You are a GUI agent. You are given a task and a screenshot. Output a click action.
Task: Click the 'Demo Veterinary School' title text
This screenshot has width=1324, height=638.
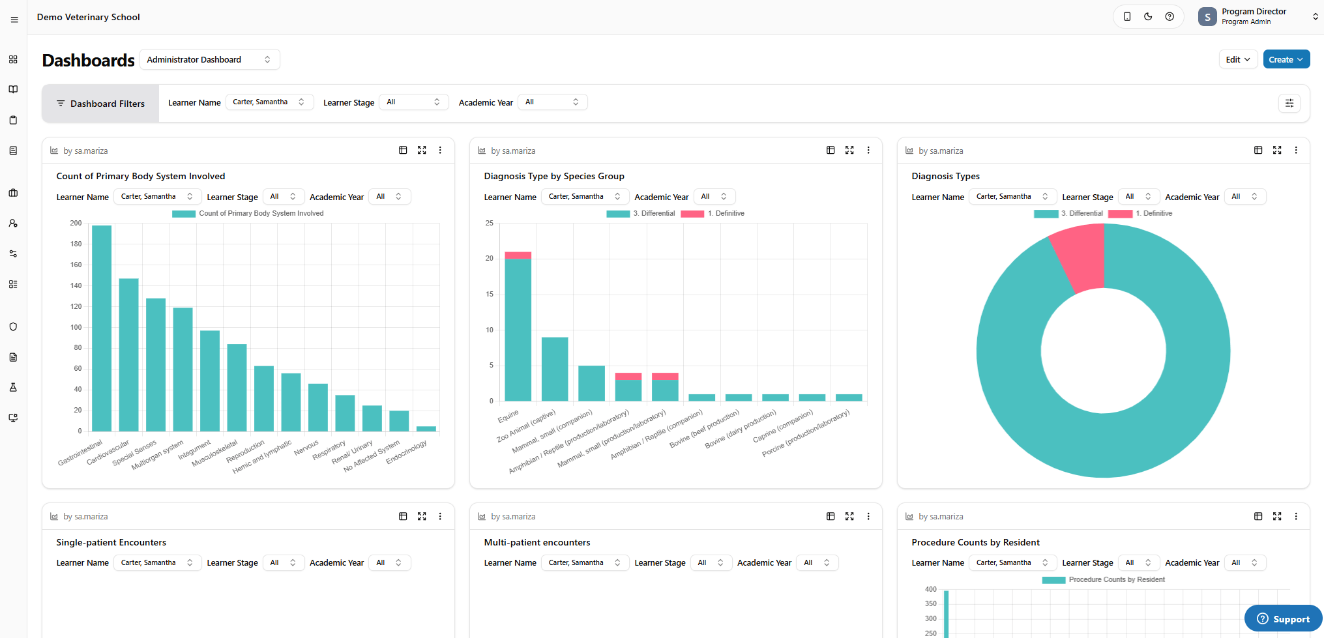coord(89,17)
